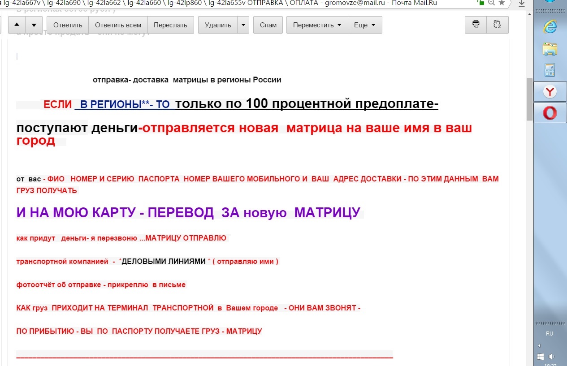This screenshot has width=567, height=366.
Task: Expand the Ещё menu
Action: (365, 25)
